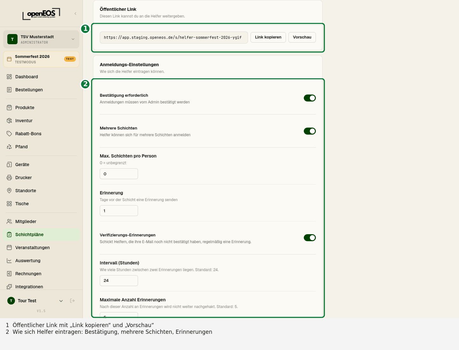Click the Bestellungen list icon
459x350 pixels.
[x=9, y=90]
